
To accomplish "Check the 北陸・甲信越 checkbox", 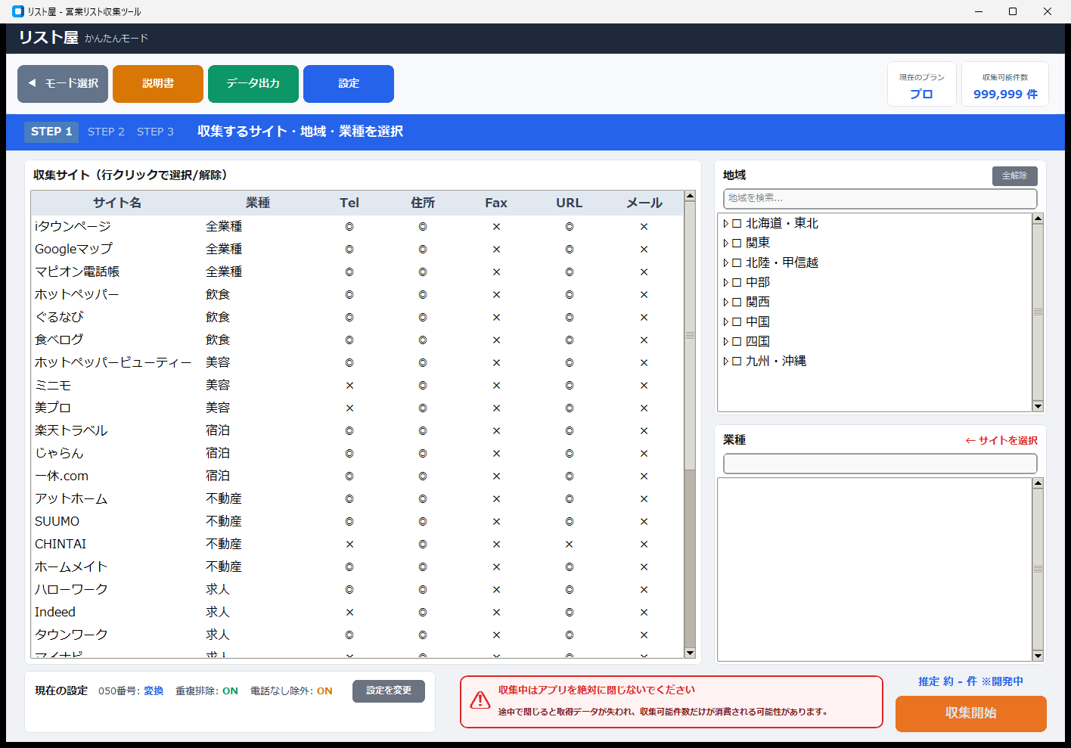I will click(x=737, y=263).
